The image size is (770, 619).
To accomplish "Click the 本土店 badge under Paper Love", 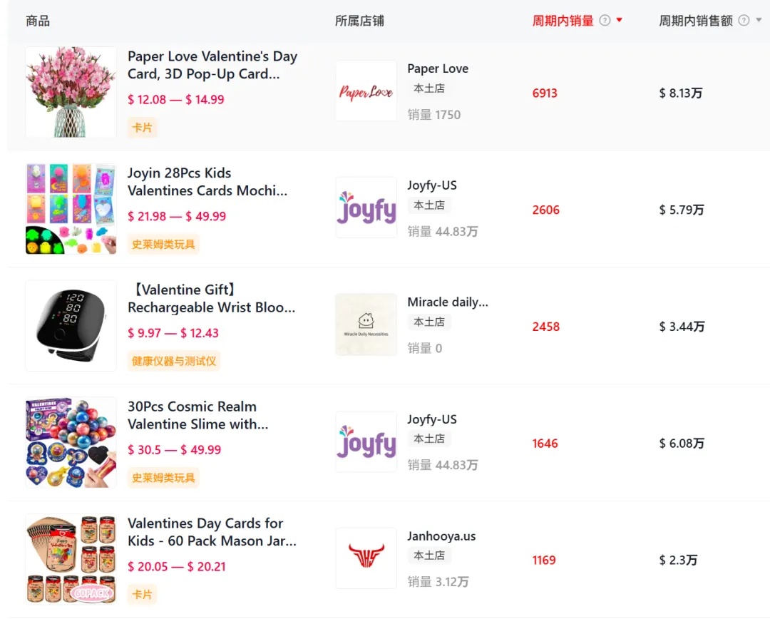I will point(429,88).
